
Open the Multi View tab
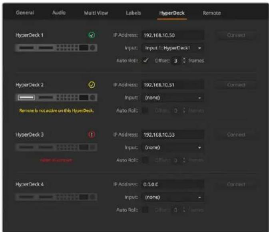(x=96, y=13)
